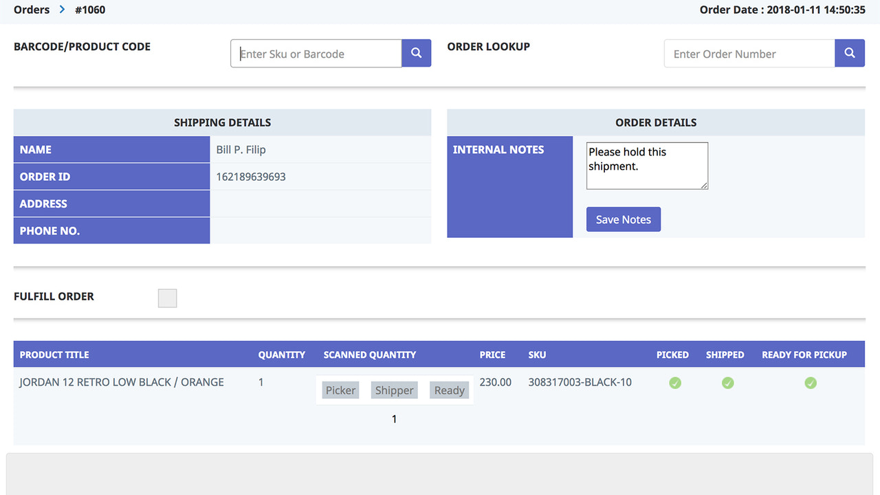
Task: Save the internal notes
Action: point(623,219)
